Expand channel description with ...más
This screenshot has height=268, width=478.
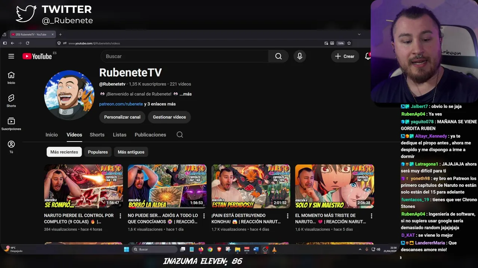click(x=186, y=94)
